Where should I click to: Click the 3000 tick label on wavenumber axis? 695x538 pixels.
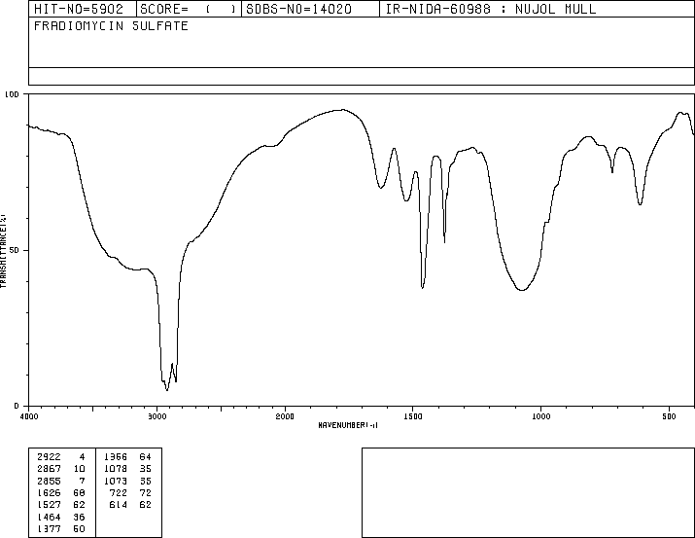156,415
